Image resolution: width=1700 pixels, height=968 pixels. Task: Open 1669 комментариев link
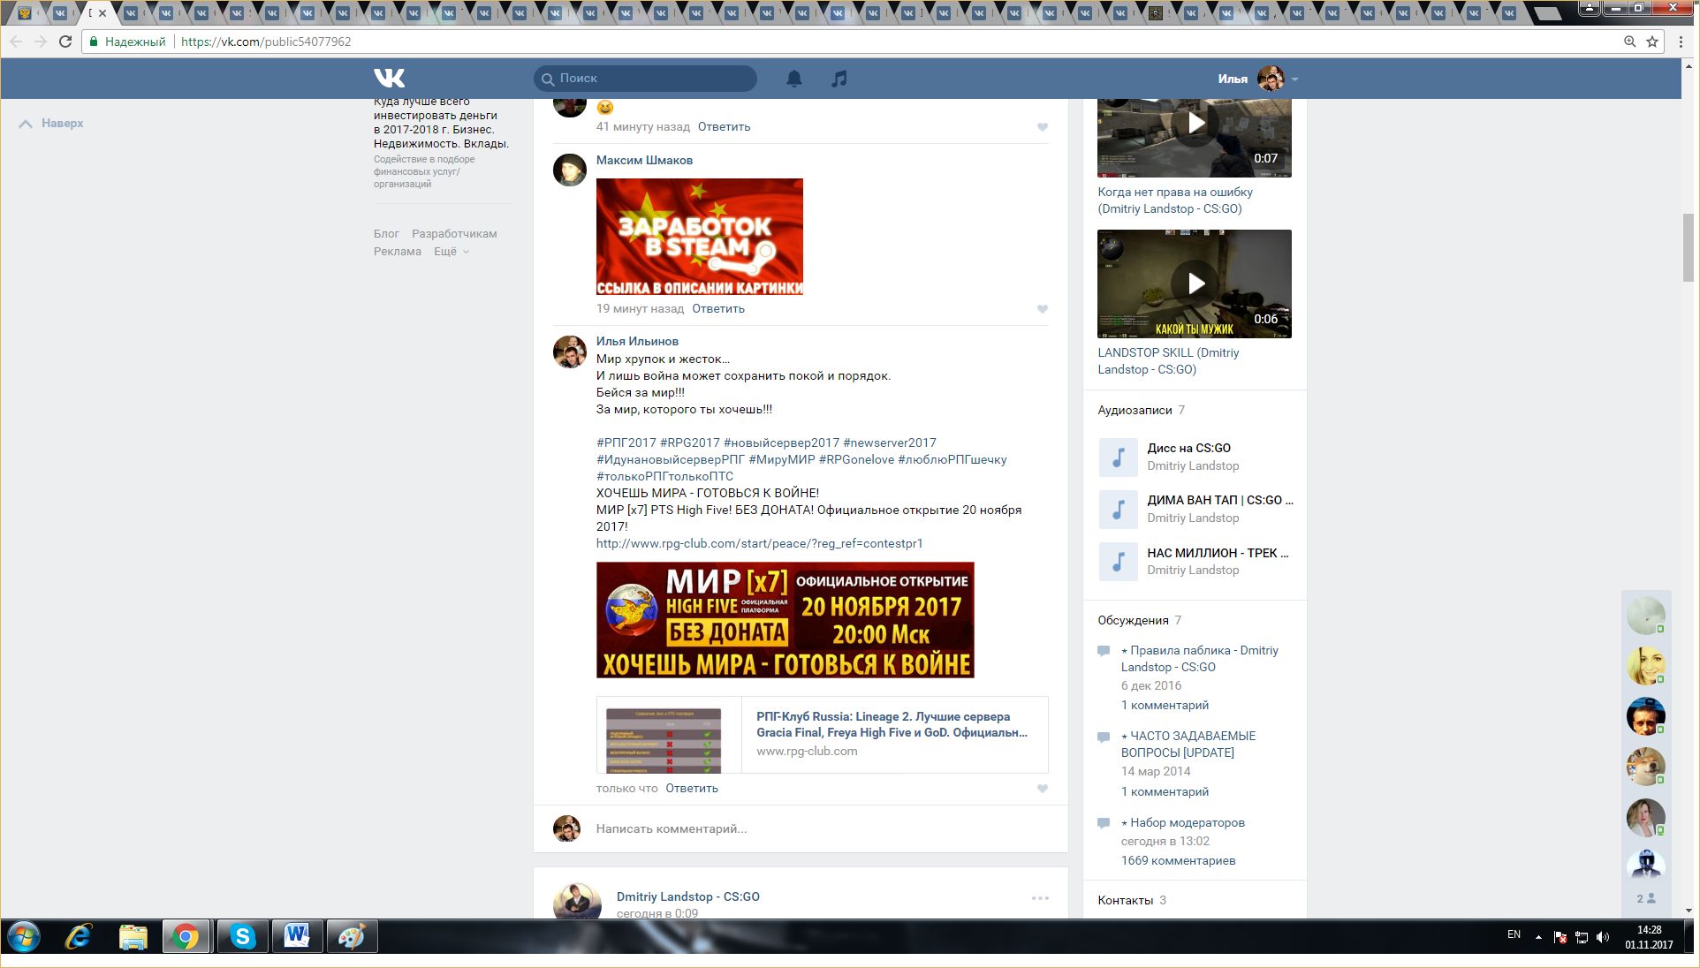click(x=1178, y=861)
